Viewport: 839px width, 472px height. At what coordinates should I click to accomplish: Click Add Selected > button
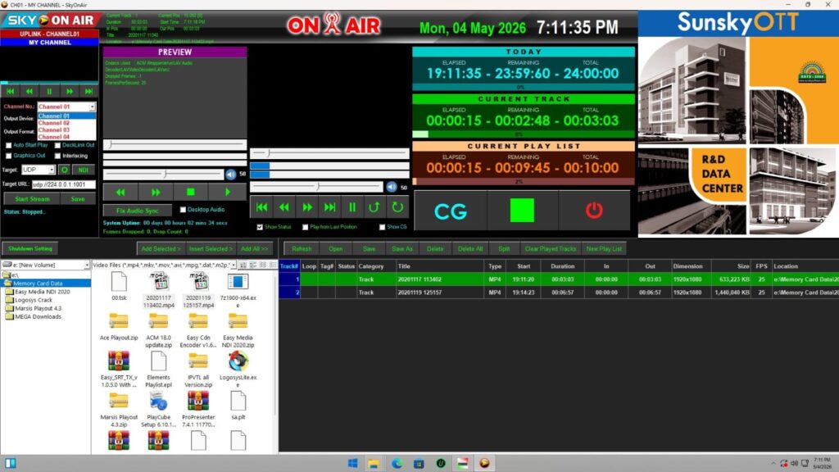click(161, 249)
